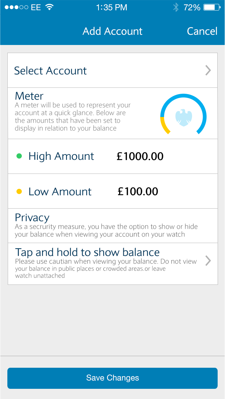The image size is (225, 399).
Task: Tap the Add Account title
Action: pyautogui.click(x=112, y=31)
